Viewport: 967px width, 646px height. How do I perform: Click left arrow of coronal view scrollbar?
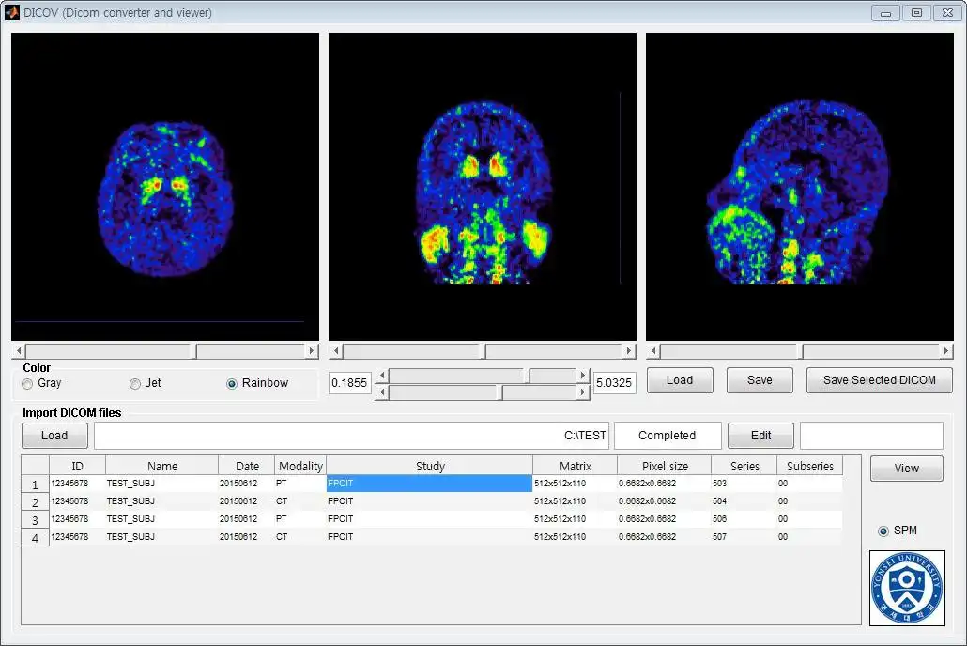336,351
